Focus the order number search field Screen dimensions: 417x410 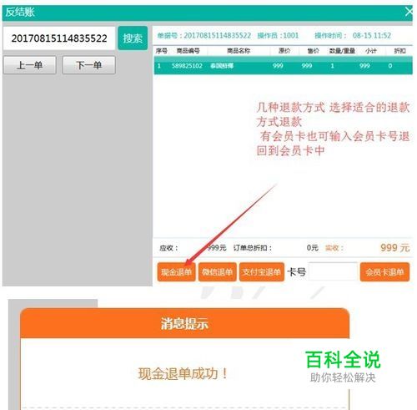click(x=59, y=38)
